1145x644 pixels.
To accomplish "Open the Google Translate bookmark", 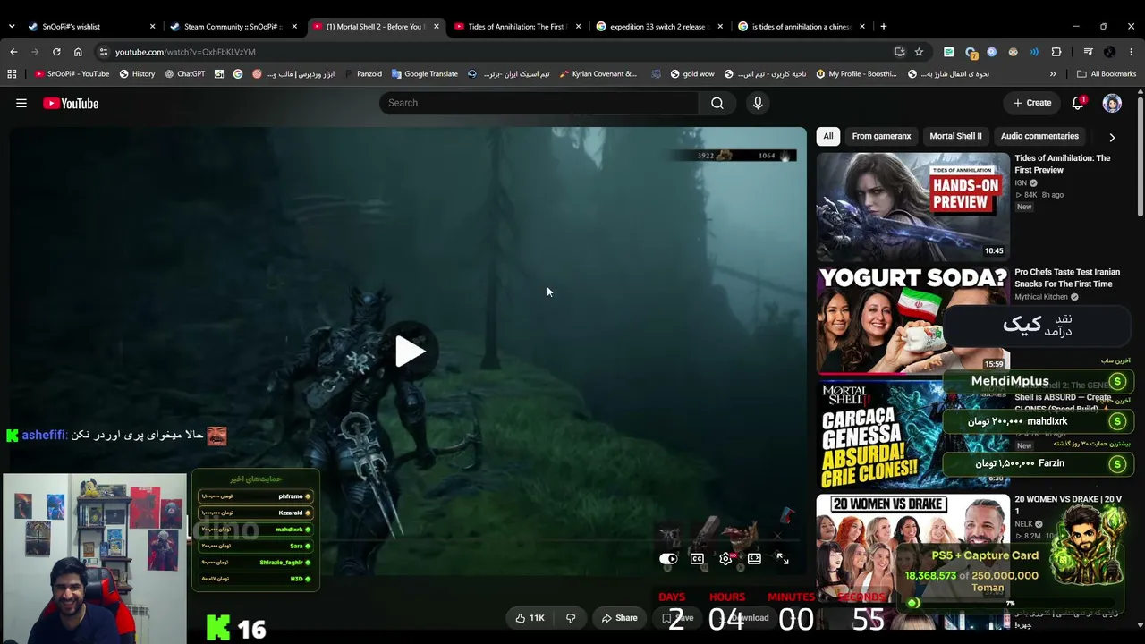I will pyautogui.click(x=425, y=74).
